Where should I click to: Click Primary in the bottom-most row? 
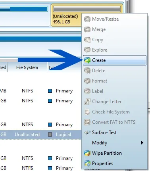[64, 168]
